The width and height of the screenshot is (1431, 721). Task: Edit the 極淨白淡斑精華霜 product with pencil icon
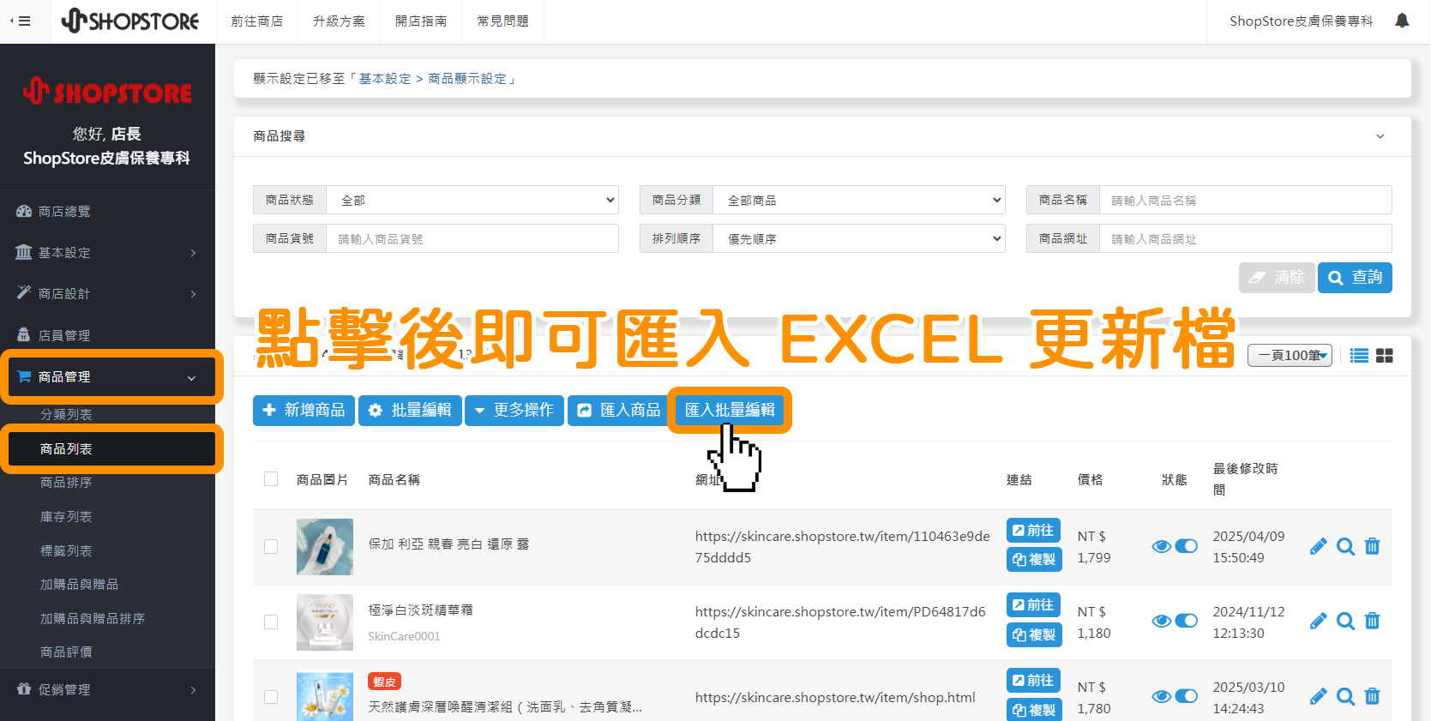[x=1319, y=621]
